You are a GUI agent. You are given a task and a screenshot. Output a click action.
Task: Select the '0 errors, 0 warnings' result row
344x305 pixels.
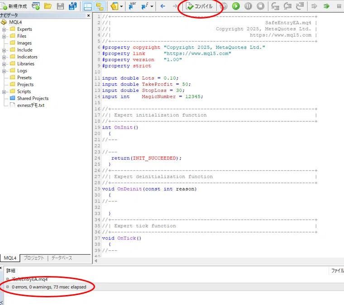173,287
